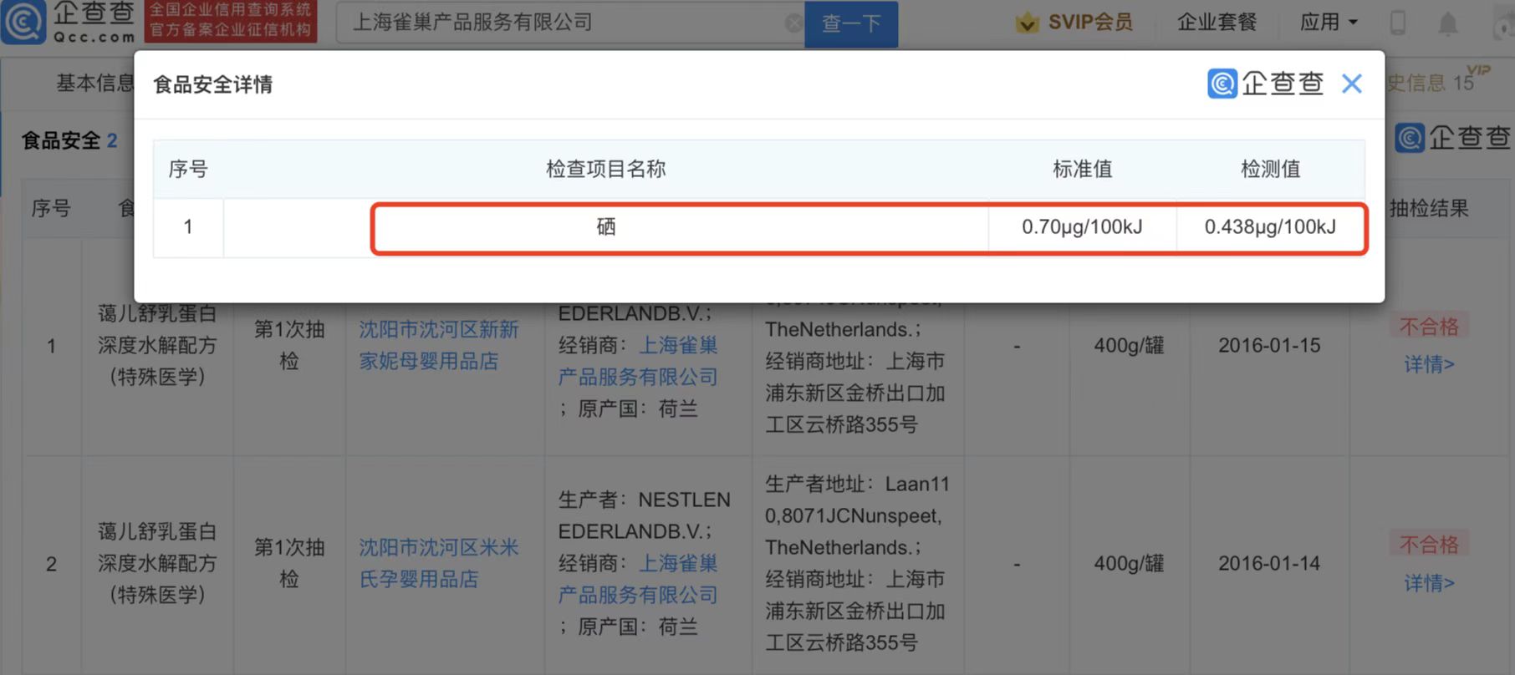The image size is (1515, 675).
Task: Click the 标准值 column header
Action: (1082, 169)
